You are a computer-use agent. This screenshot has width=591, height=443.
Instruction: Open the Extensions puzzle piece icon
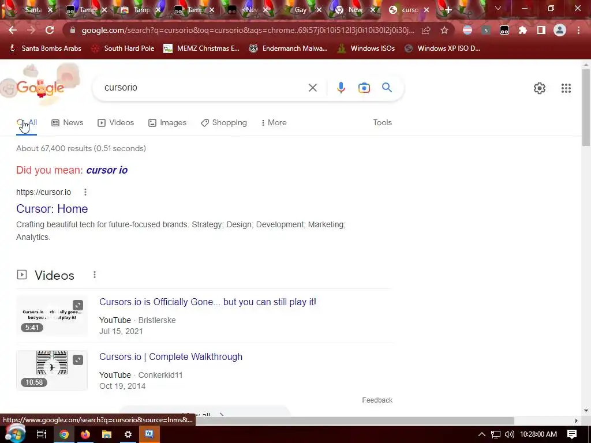click(523, 30)
